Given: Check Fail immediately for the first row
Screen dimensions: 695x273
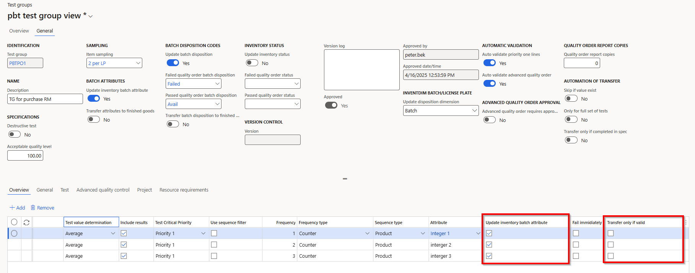Looking at the screenshot, I should pyautogui.click(x=576, y=233).
